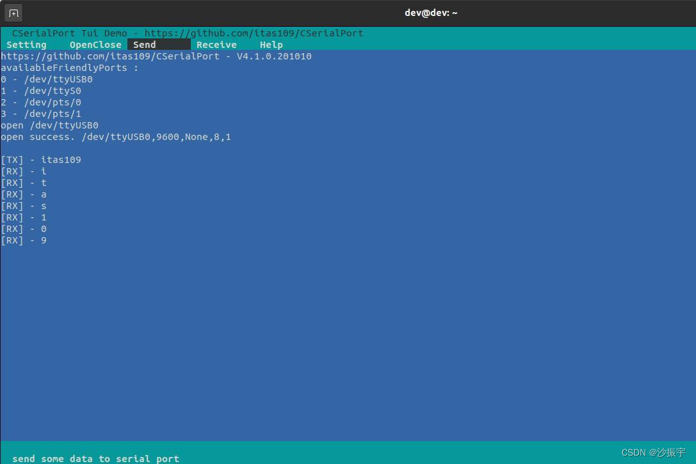Select the highlighted Send menu item
696x464 pixels.
click(x=144, y=44)
